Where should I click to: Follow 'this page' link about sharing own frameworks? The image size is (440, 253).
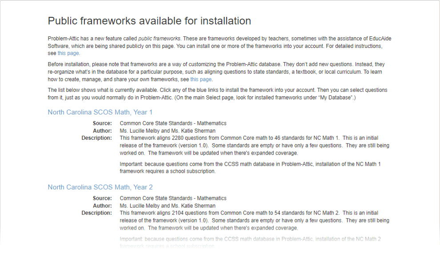coord(201,79)
